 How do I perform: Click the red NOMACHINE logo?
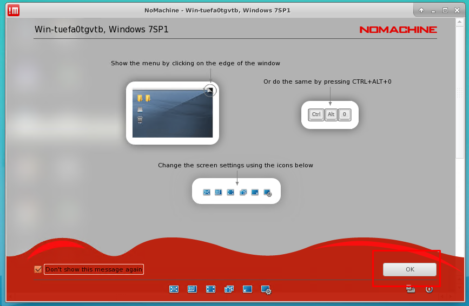point(398,30)
